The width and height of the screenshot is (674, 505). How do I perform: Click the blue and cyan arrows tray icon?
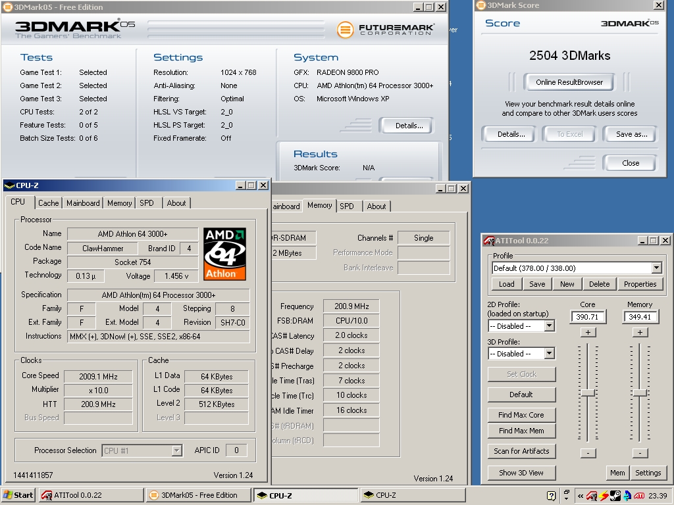pyautogui.click(x=627, y=496)
